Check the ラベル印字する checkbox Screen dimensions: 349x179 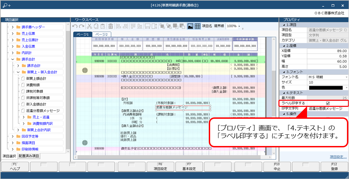point(328,103)
